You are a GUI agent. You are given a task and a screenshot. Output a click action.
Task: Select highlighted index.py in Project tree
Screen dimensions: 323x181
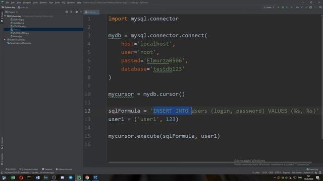click(43, 30)
